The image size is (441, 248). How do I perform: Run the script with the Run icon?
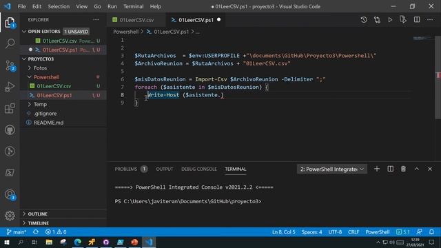pos(390,20)
